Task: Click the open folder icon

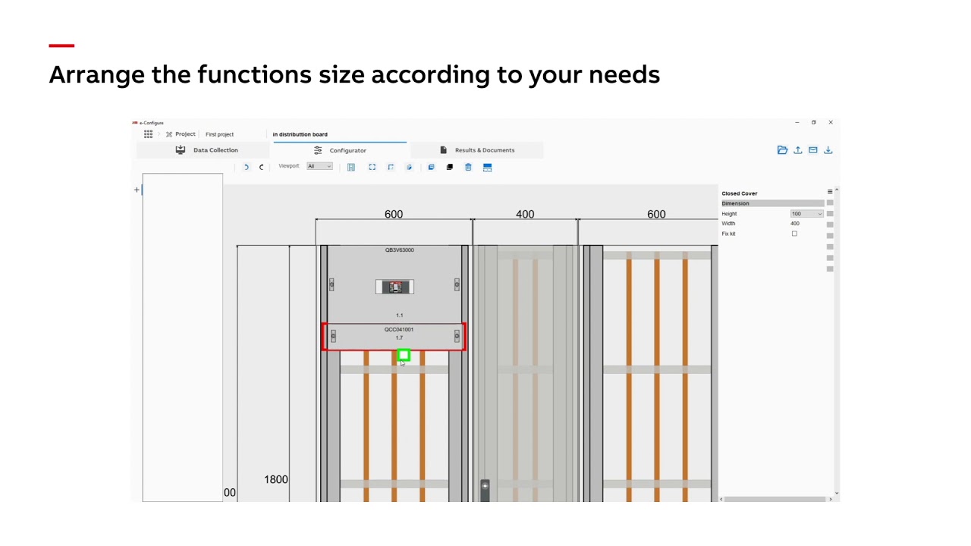Action: coord(782,150)
